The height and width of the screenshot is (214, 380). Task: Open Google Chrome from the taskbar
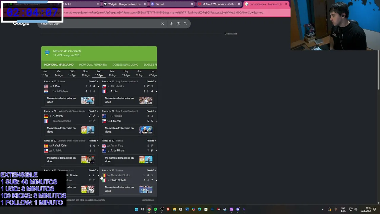[149, 209]
